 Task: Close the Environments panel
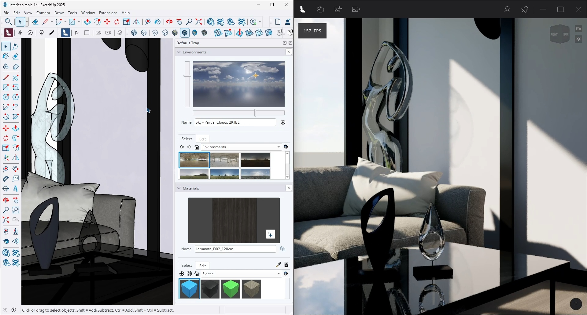[x=289, y=52]
